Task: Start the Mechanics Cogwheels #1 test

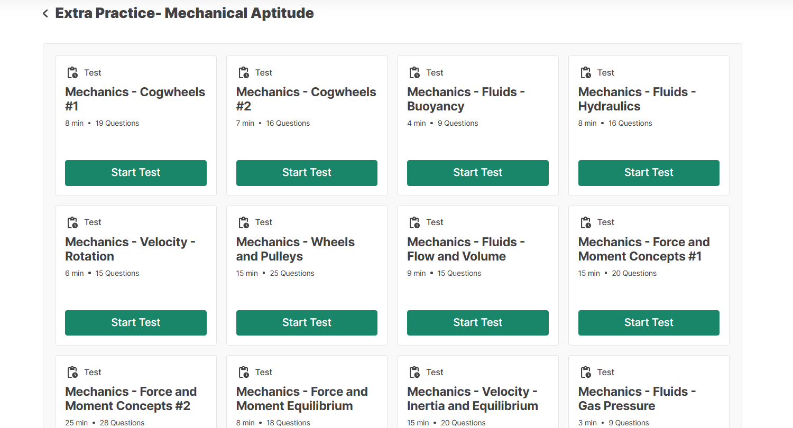Action: 136,173
